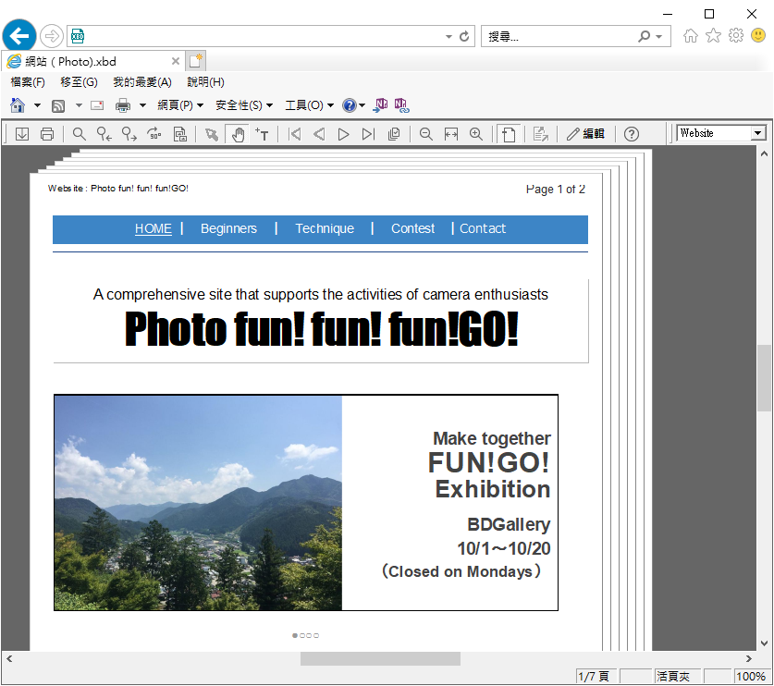Open IE Tools gear icon
The width and height of the screenshot is (774, 686).
[736, 35]
